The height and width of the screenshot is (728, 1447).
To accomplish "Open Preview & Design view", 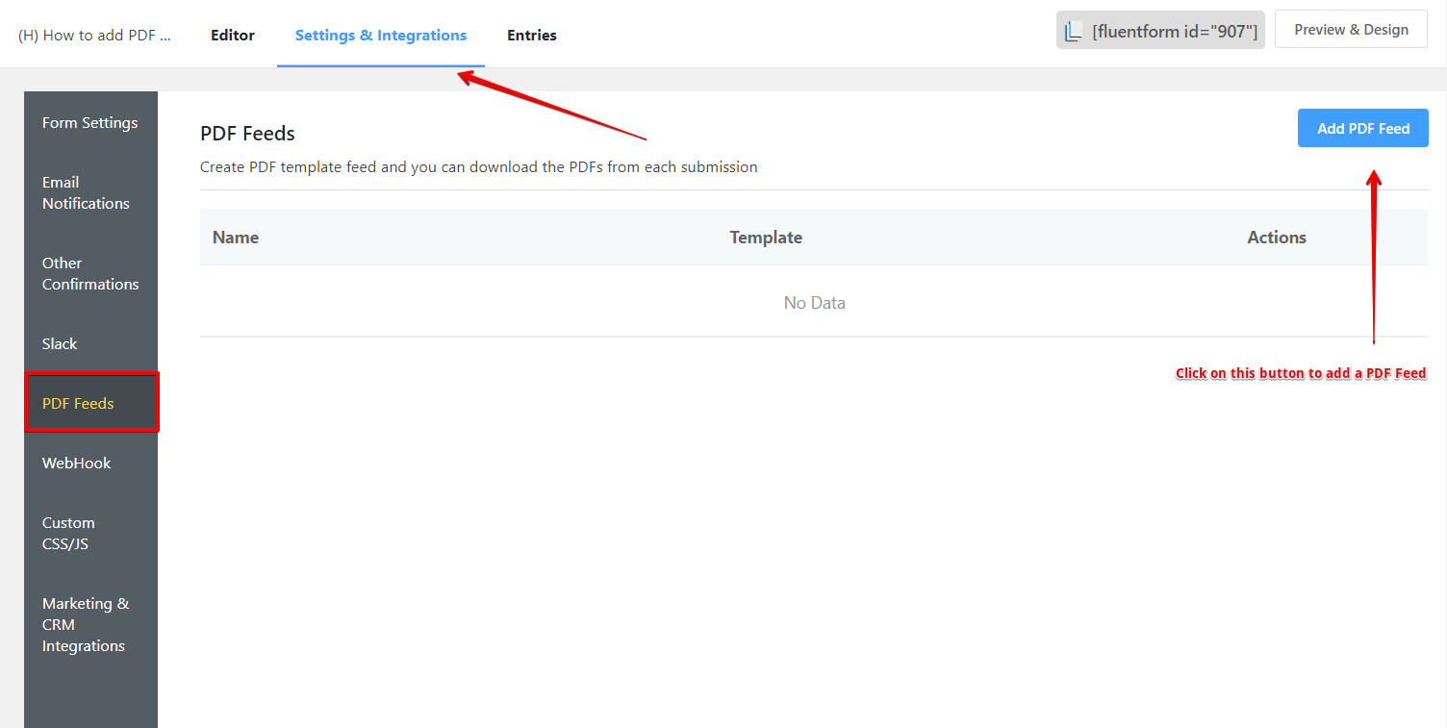I will click(x=1351, y=29).
